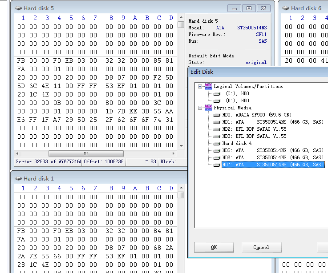Screen dimensions: 328x273
Task: Click the Offset status bar field
Action: [103, 162]
